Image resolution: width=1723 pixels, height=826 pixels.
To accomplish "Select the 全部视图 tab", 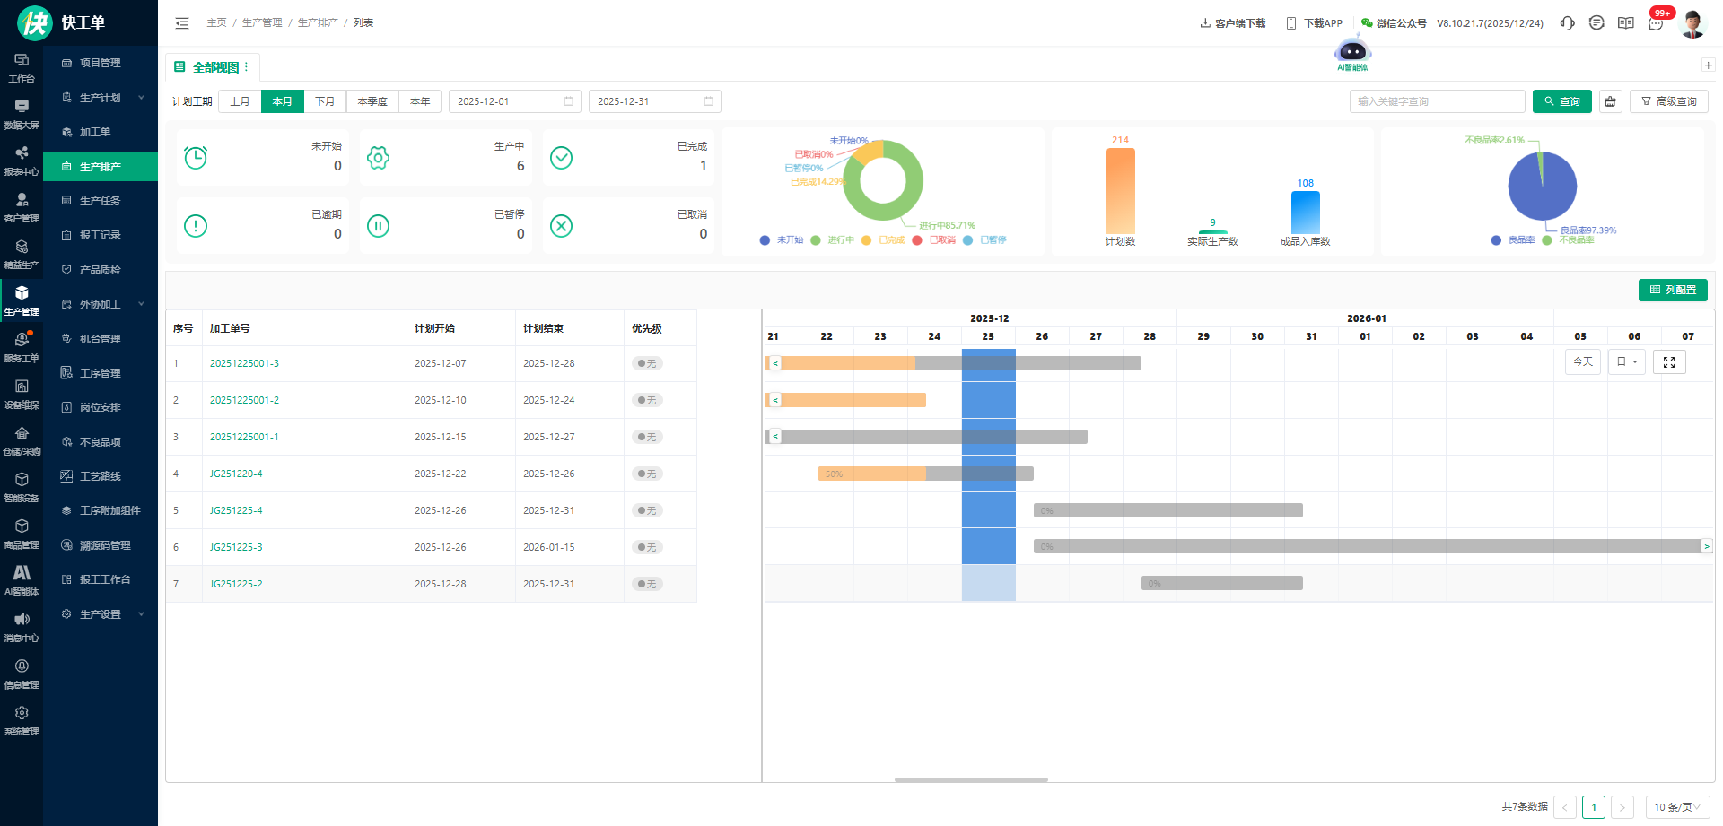I will point(209,67).
